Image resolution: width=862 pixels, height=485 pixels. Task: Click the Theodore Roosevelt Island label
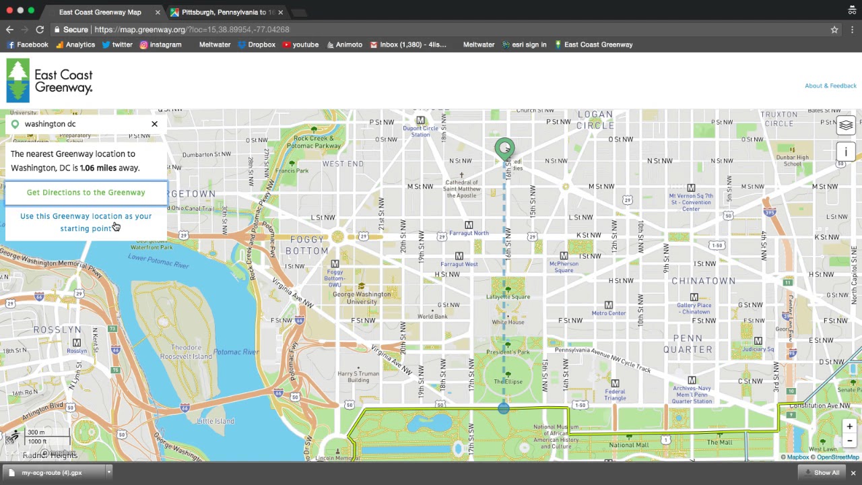pyautogui.click(x=186, y=352)
